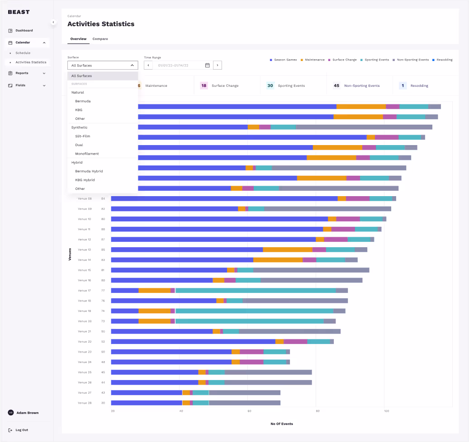
Task: Select the Synthetic surface group
Action: [103, 127]
